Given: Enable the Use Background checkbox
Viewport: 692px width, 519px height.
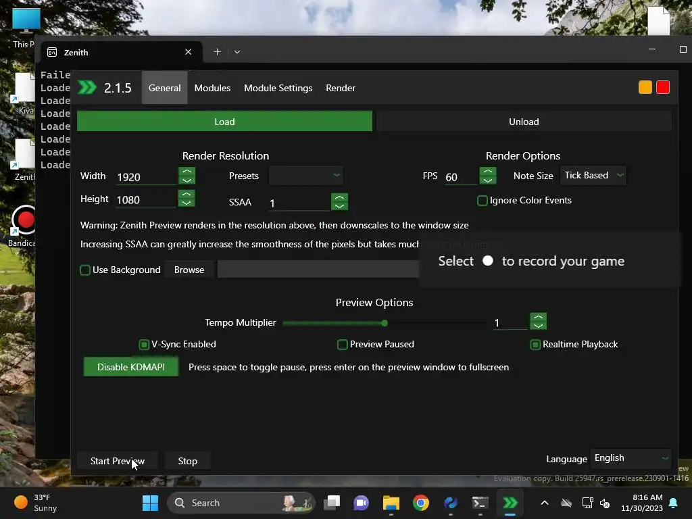Looking at the screenshot, I should (85, 270).
